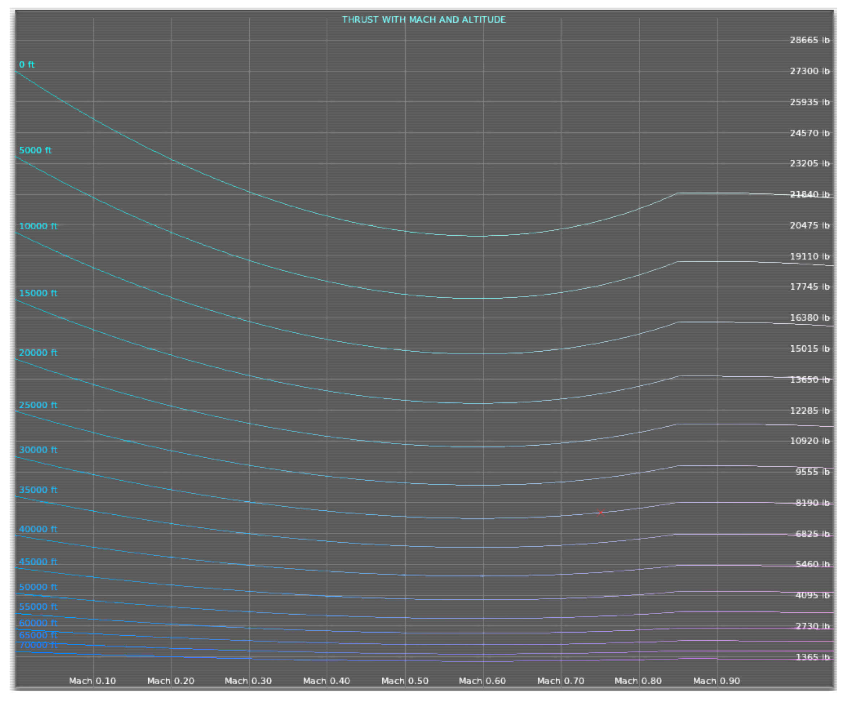Click the 17745 lb thrust label
The image size is (846, 701).
pyautogui.click(x=809, y=287)
